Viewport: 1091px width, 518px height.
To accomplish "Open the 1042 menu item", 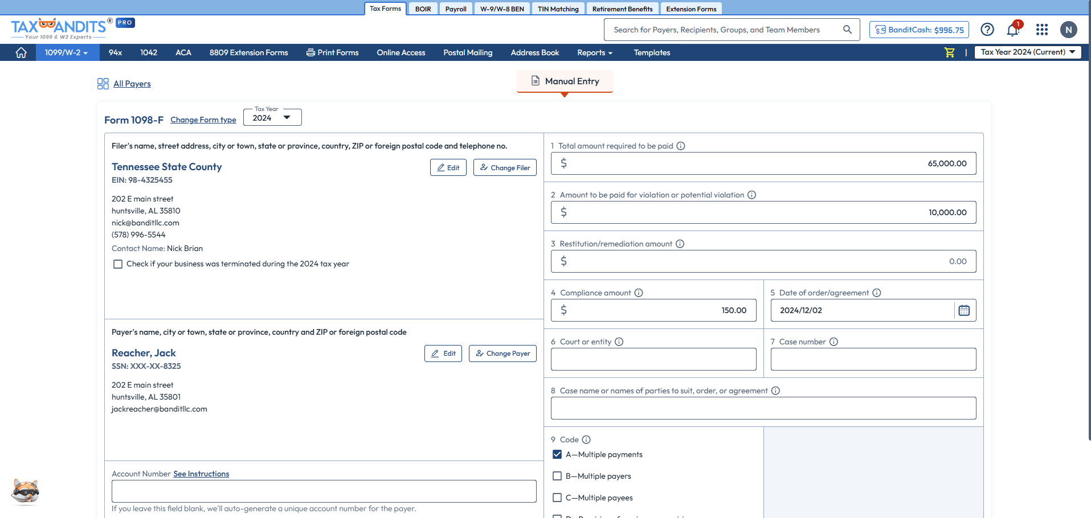I will click(x=149, y=52).
